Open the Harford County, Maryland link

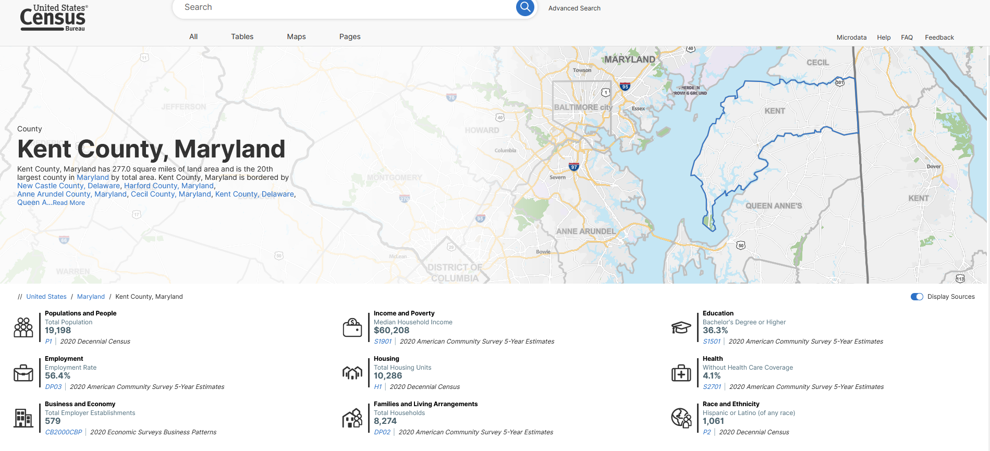pyautogui.click(x=168, y=186)
